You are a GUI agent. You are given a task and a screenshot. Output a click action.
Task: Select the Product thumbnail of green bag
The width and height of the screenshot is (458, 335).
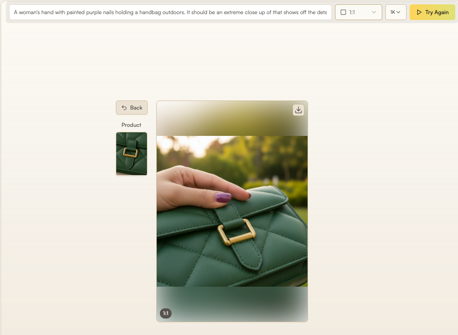pyautogui.click(x=132, y=154)
